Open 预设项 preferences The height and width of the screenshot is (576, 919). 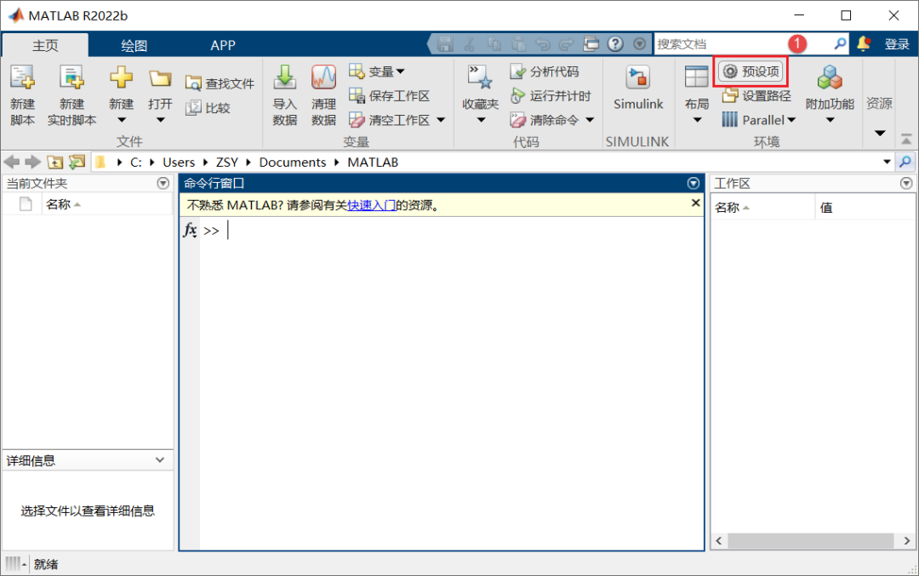751,72
